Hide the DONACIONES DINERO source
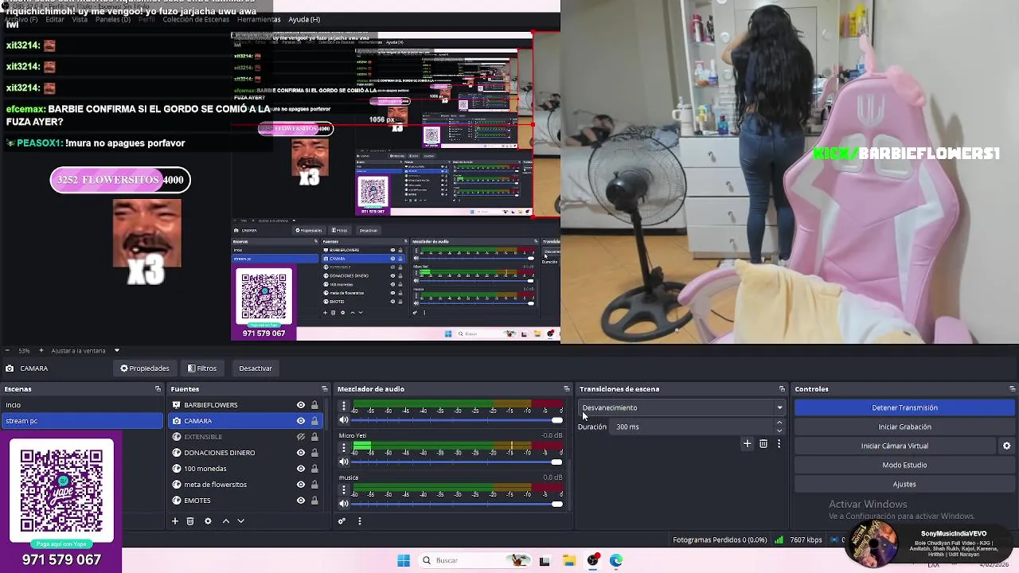The height and width of the screenshot is (573, 1019). (x=301, y=453)
